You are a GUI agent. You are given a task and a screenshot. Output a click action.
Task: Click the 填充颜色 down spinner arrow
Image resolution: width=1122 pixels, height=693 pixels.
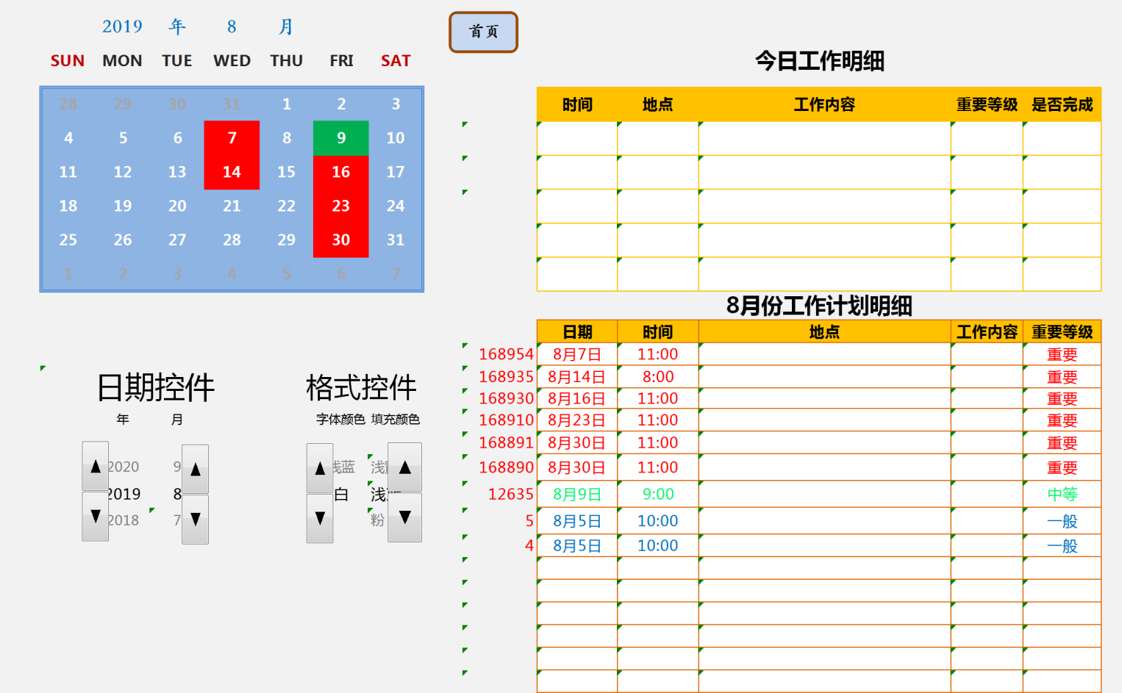click(404, 518)
